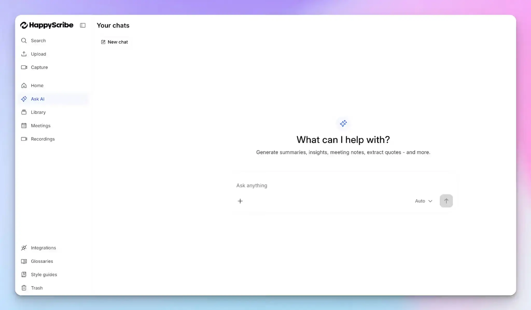Open Style guides from the sidebar
531x310 pixels.
pyautogui.click(x=44, y=274)
